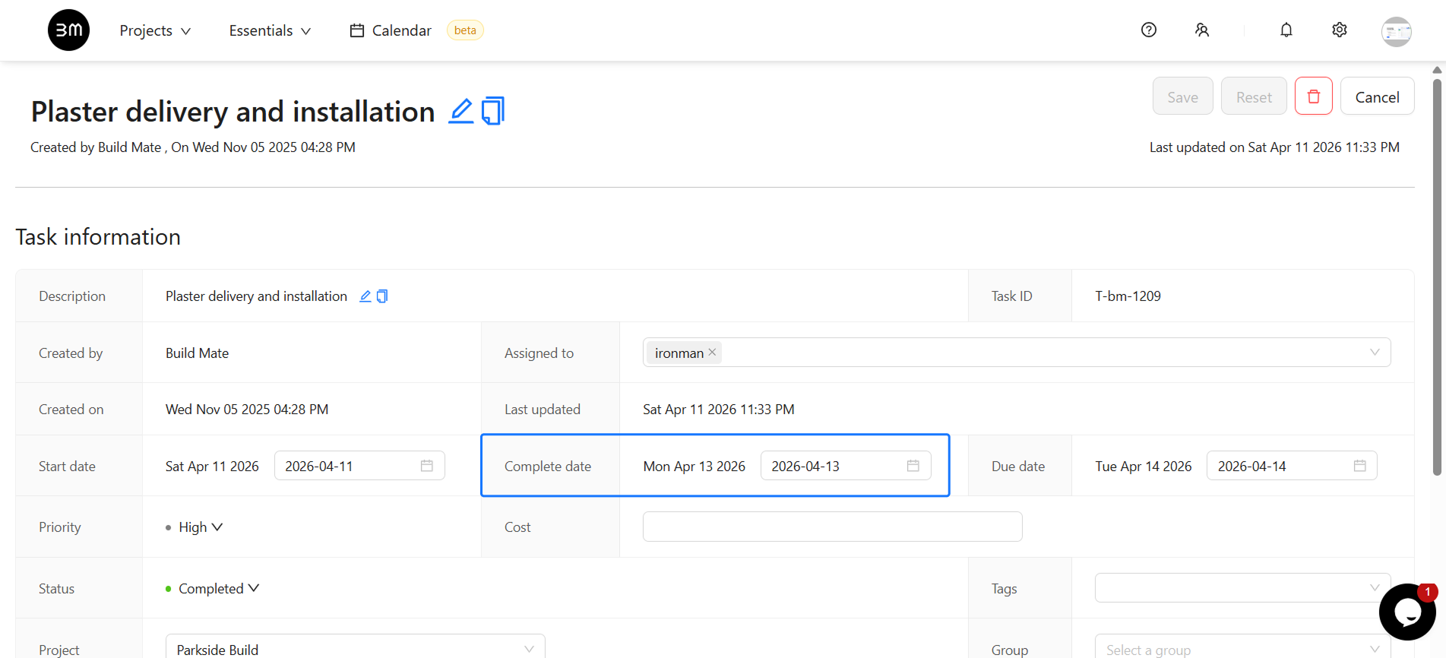The image size is (1446, 658).
Task: Open the chat support bubble
Action: click(1407, 612)
